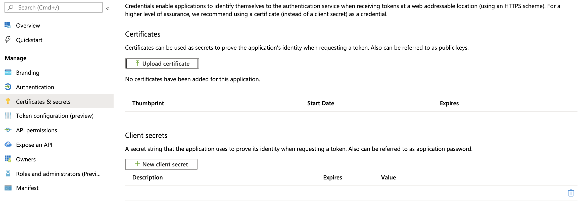Click the Quickstart lightning icon
This screenshot has height=203, width=581.
(x=8, y=40)
